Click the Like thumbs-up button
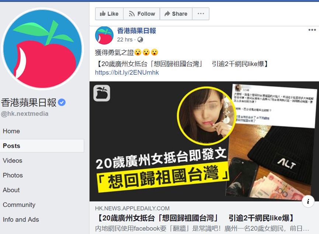Image resolution: width=319 pixels, height=234 pixels. click(x=109, y=14)
